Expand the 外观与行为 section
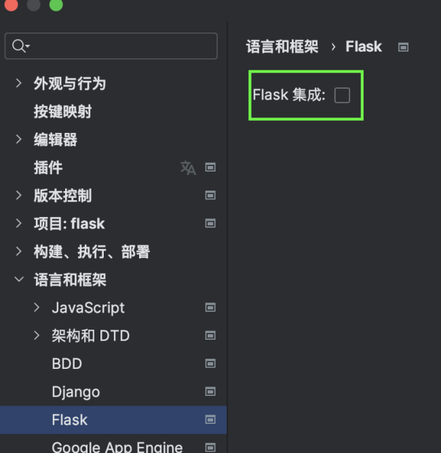 pos(19,83)
